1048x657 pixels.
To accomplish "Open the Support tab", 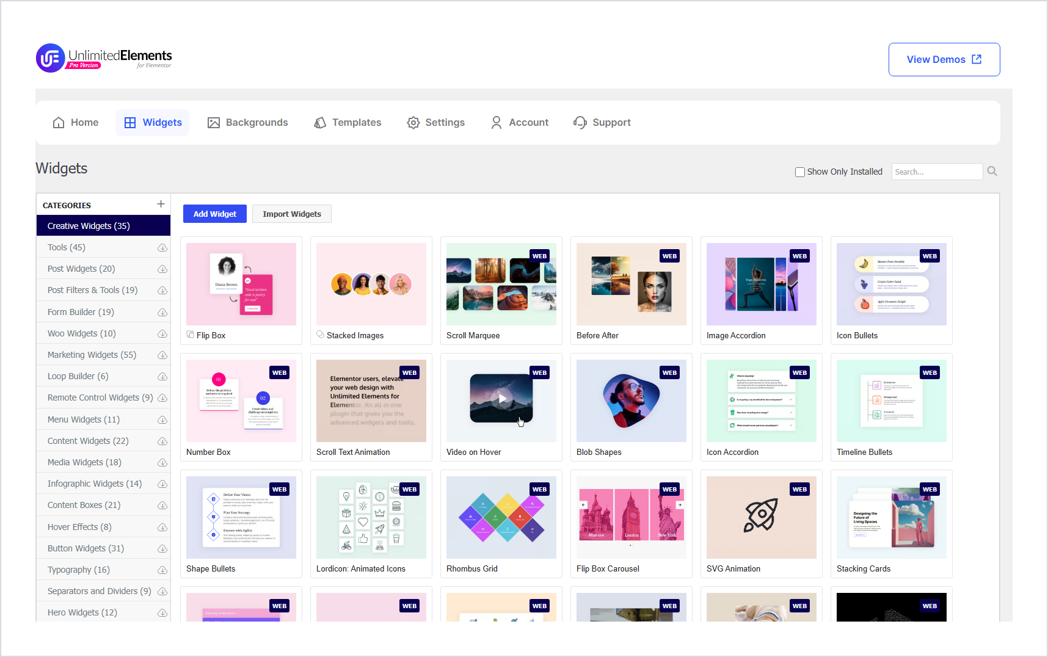I will click(x=602, y=123).
